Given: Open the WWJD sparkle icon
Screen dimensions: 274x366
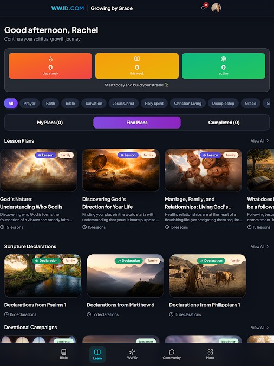Looking at the screenshot, I should pos(132,352).
